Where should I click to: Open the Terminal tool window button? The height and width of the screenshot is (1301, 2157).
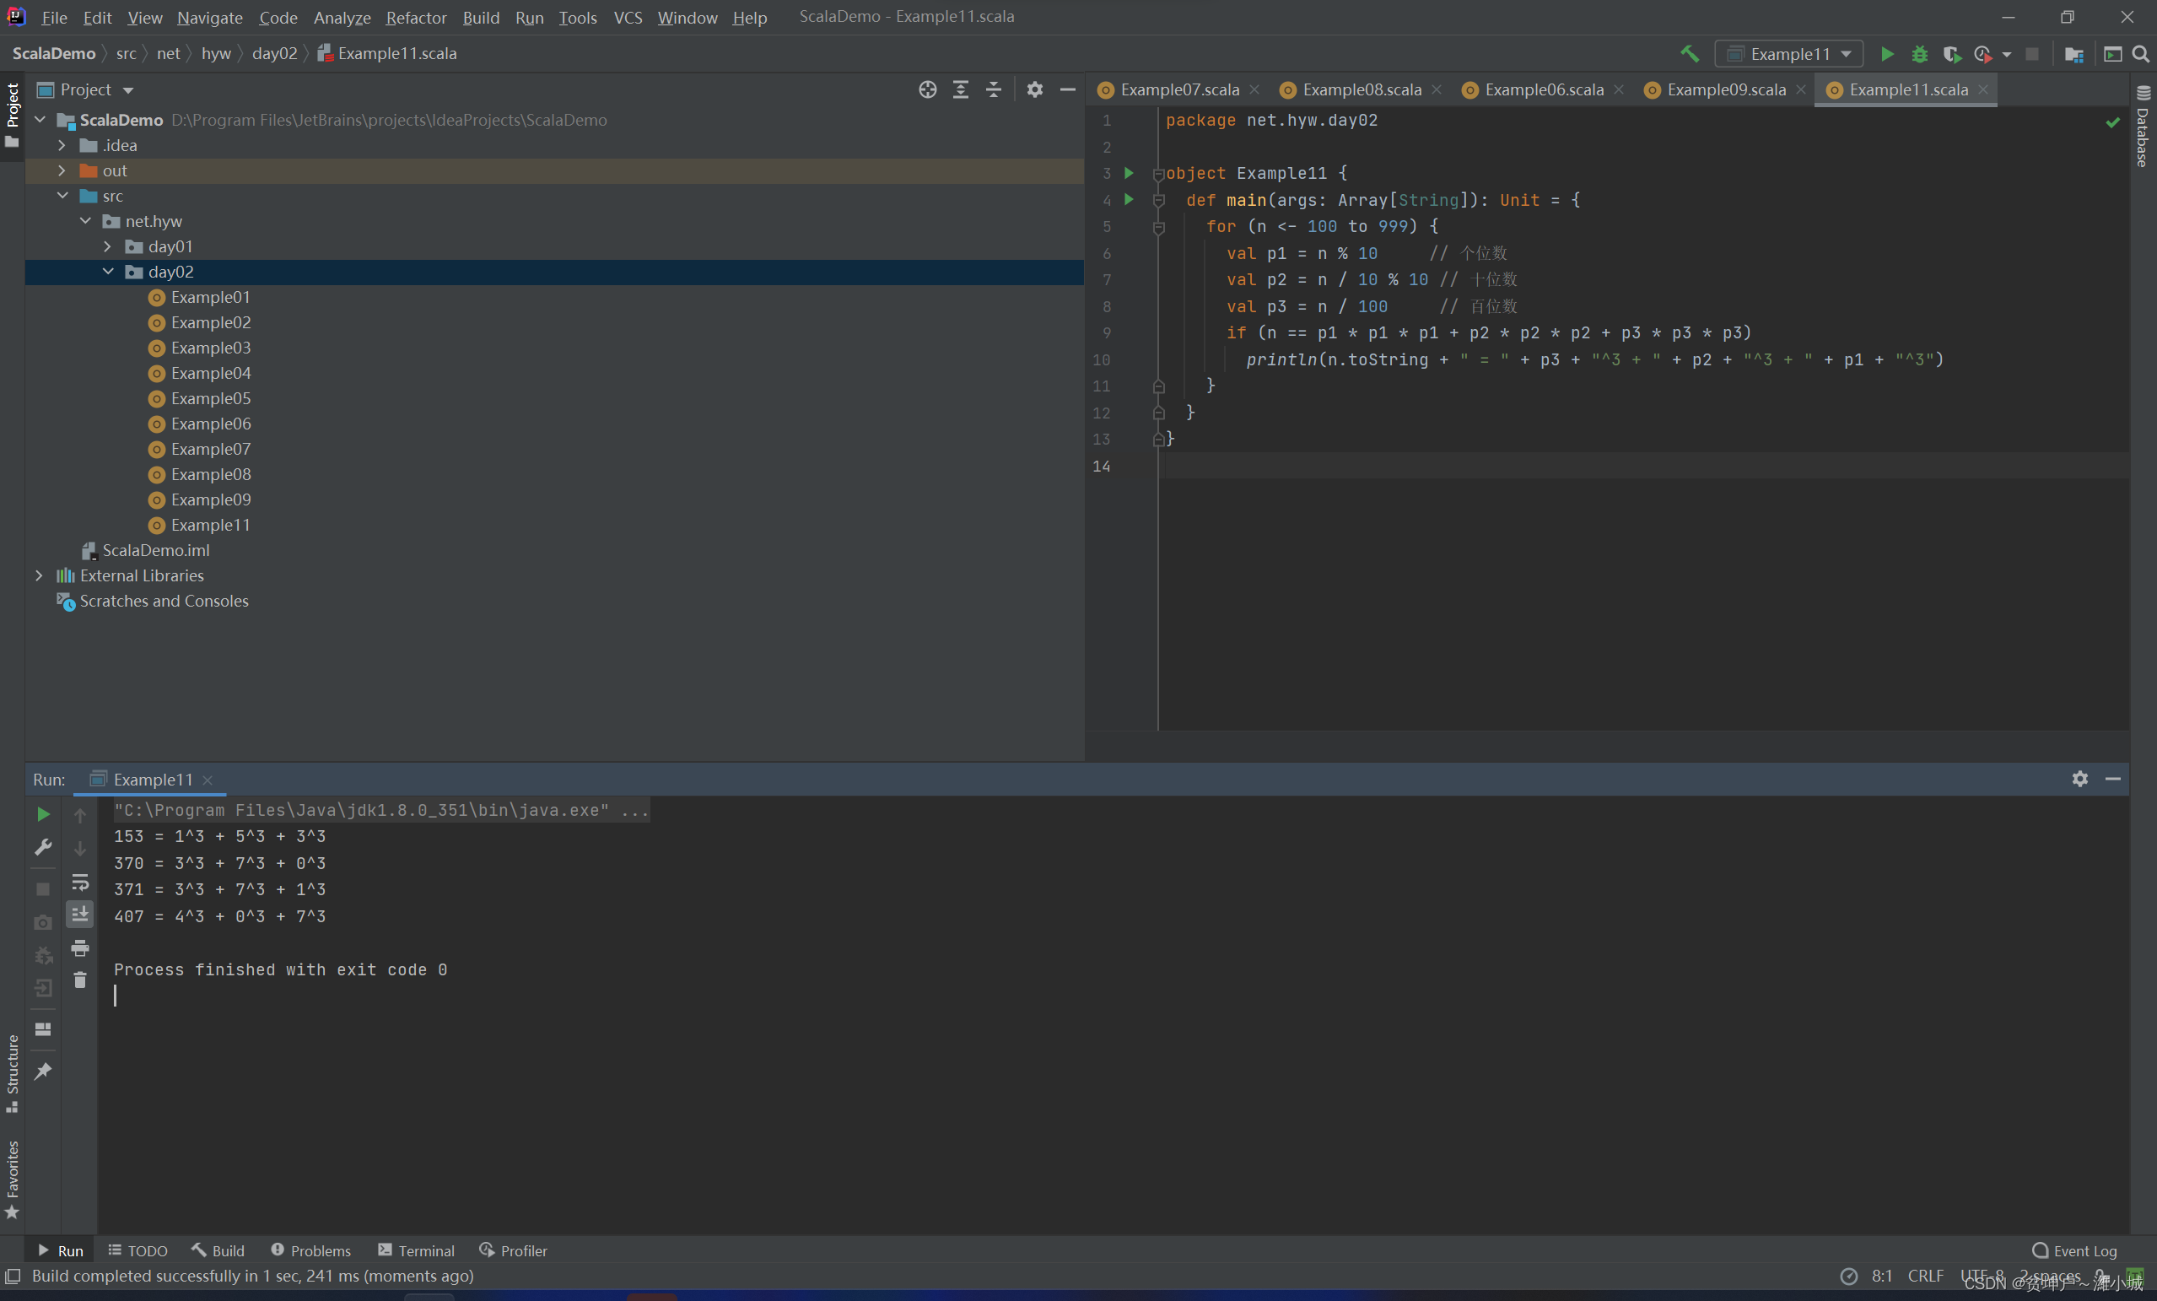[x=417, y=1250]
